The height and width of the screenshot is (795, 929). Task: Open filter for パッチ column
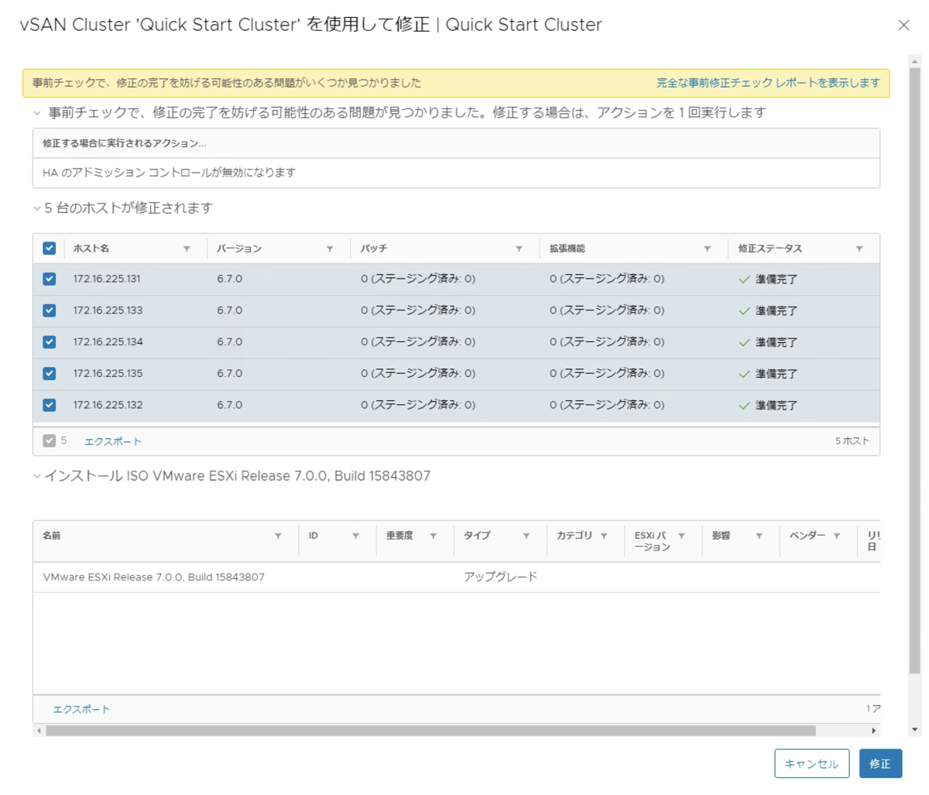pos(519,248)
